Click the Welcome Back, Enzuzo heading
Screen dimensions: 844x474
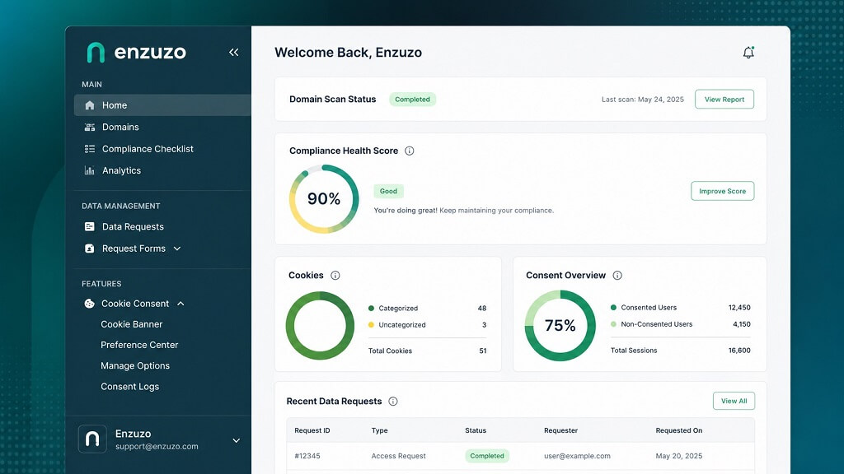click(x=349, y=53)
